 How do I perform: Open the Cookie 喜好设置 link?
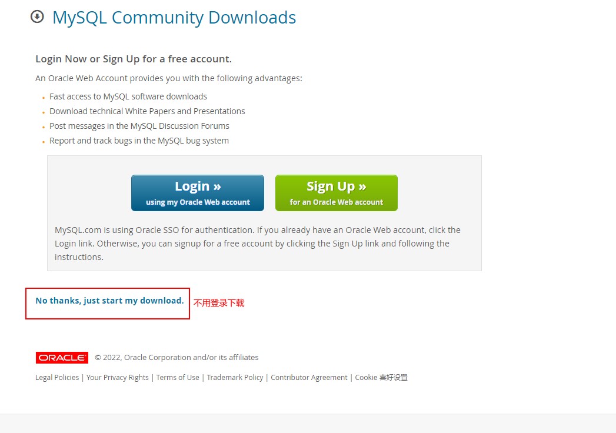[381, 378]
